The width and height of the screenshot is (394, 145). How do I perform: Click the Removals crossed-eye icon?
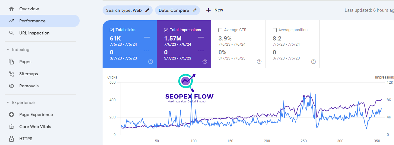[x=11, y=86]
